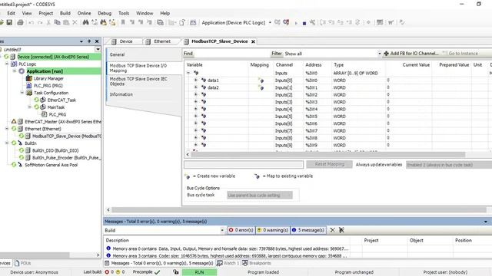492x276 pixels.
Task: Click the mapping icon for data2
Action: pyautogui.click(x=261, y=87)
